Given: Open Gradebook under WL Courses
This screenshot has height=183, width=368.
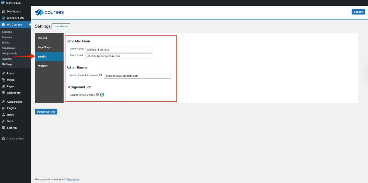Looking at the screenshot, I should tap(9, 48).
